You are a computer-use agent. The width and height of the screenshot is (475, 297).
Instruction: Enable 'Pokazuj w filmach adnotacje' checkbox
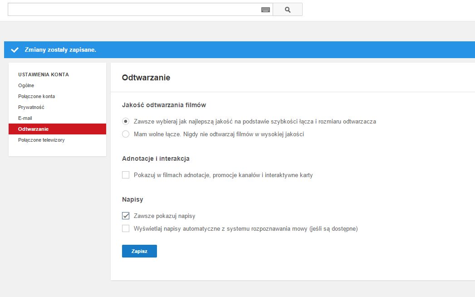(125, 175)
